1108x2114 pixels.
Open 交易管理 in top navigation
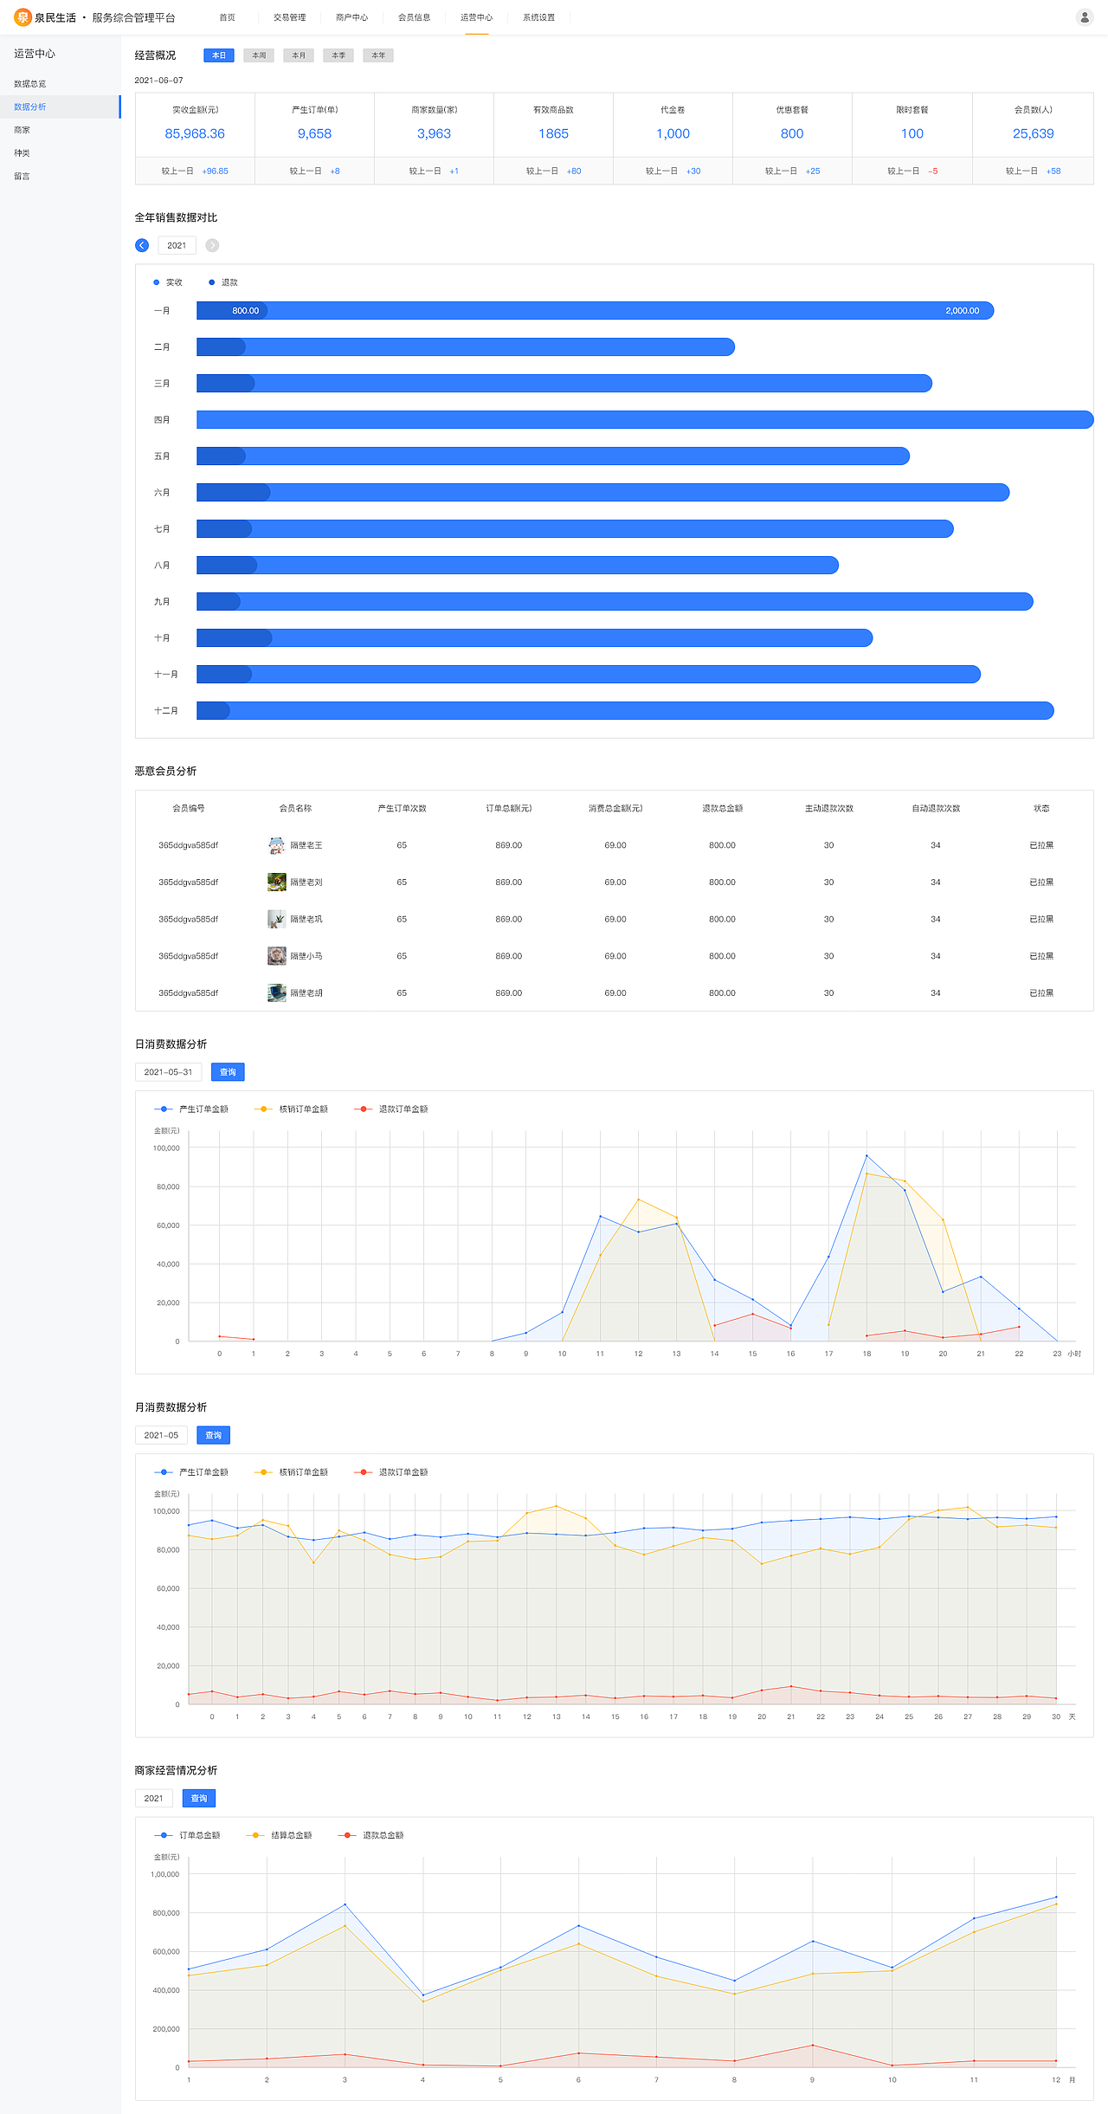pyautogui.click(x=289, y=17)
